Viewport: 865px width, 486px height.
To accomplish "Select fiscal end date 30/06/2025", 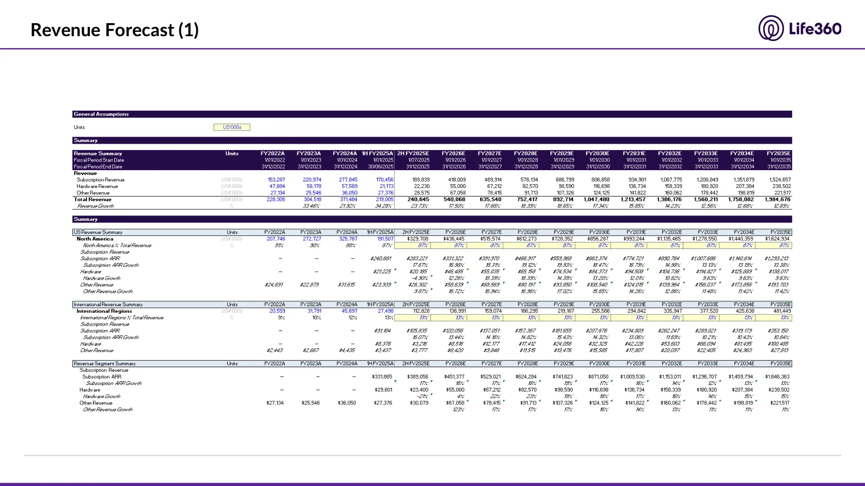I will [x=381, y=167].
